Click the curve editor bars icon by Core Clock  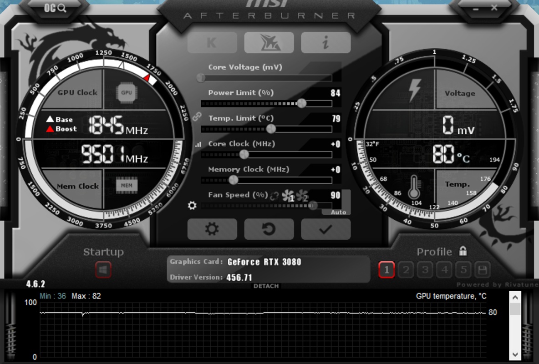(198, 144)
